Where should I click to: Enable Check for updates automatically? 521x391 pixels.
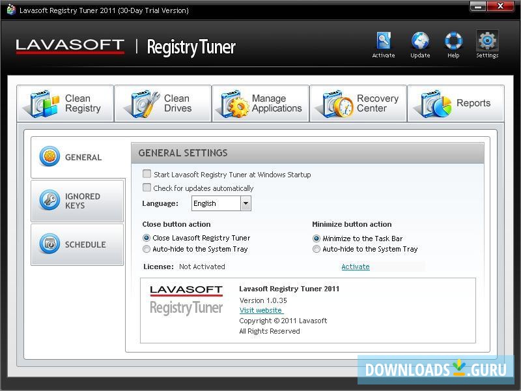(x=147, y=188)
